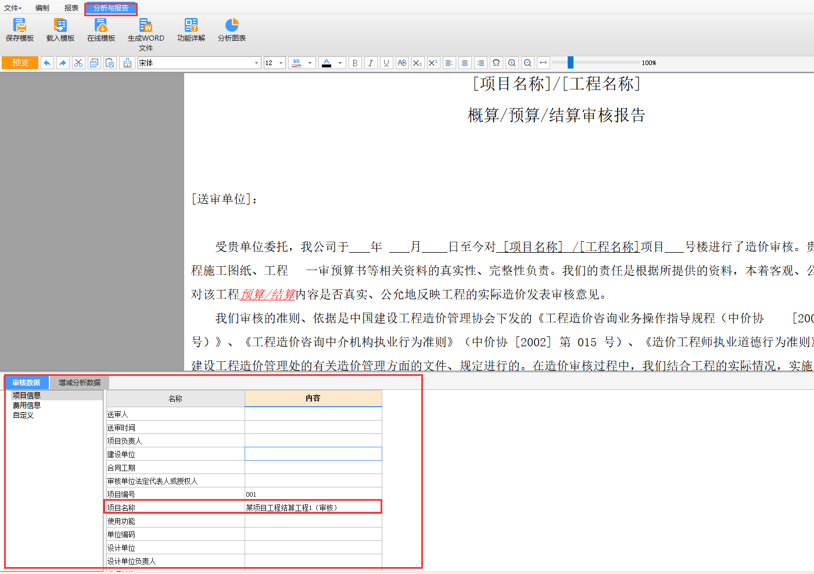The image size is (814, 574).
Task: Toggle underline formatting
Action: [386, 63]
